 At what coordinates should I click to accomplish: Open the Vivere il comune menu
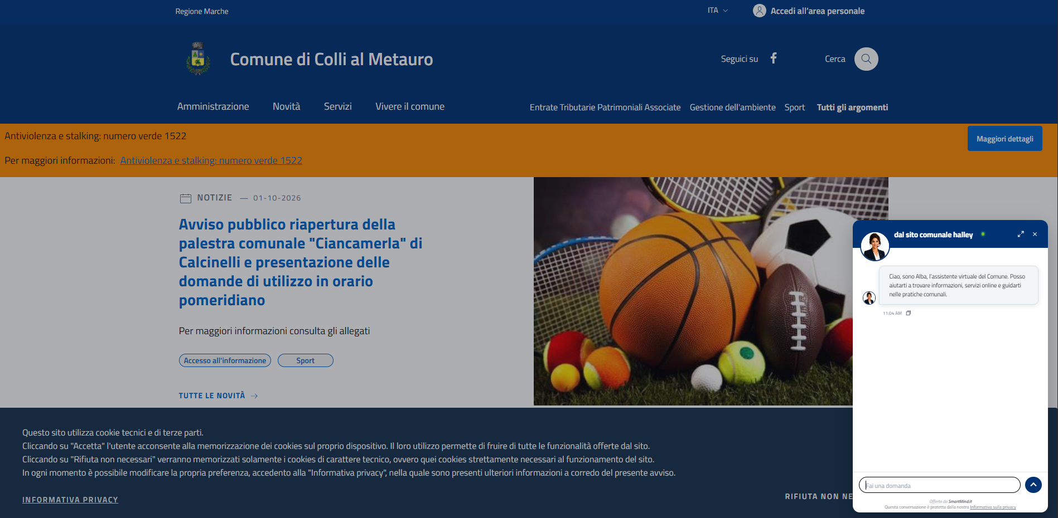tap(410, 106)
